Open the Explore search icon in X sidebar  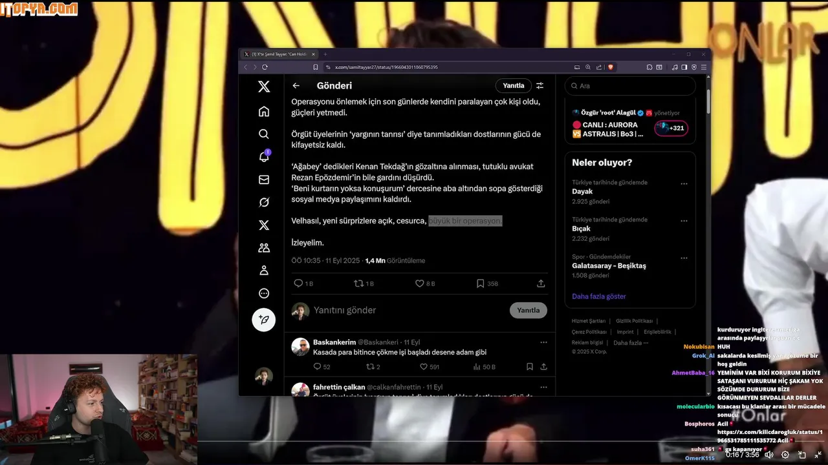tap(264, 134)
